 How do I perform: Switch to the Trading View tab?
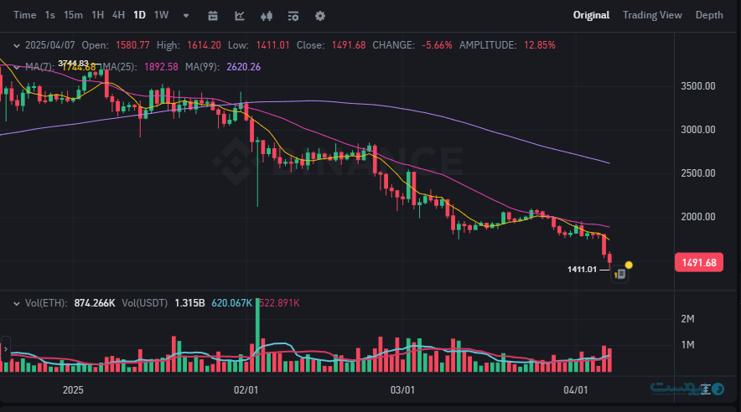click(x=652, y=15)
